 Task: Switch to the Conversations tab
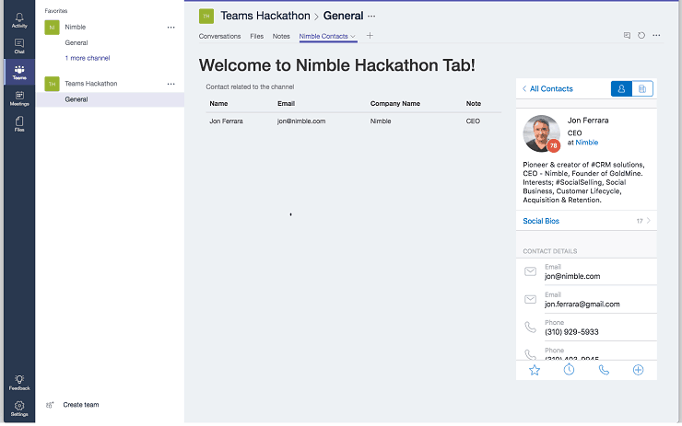click(x=219, y=36)
